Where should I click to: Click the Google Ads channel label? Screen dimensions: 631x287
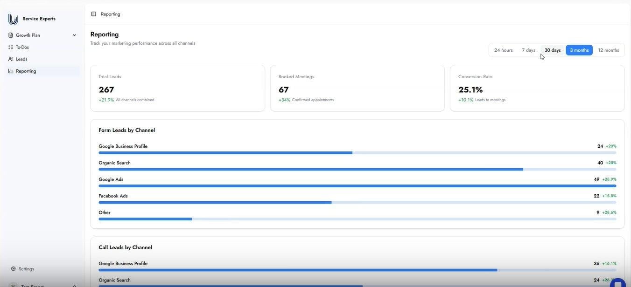[111, 179]
